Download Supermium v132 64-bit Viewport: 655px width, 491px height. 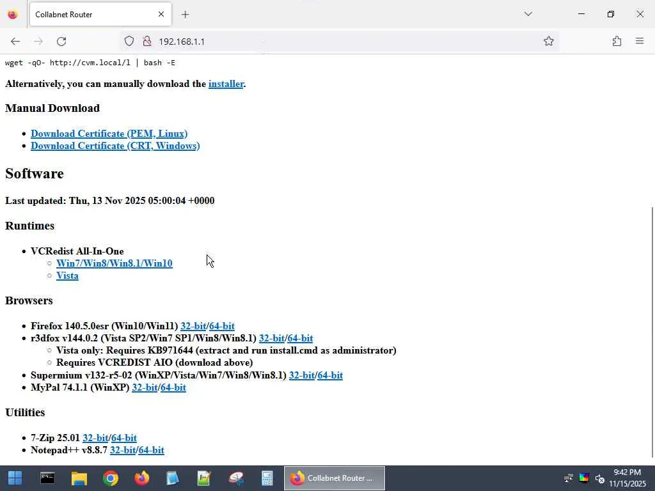(330, 375)
